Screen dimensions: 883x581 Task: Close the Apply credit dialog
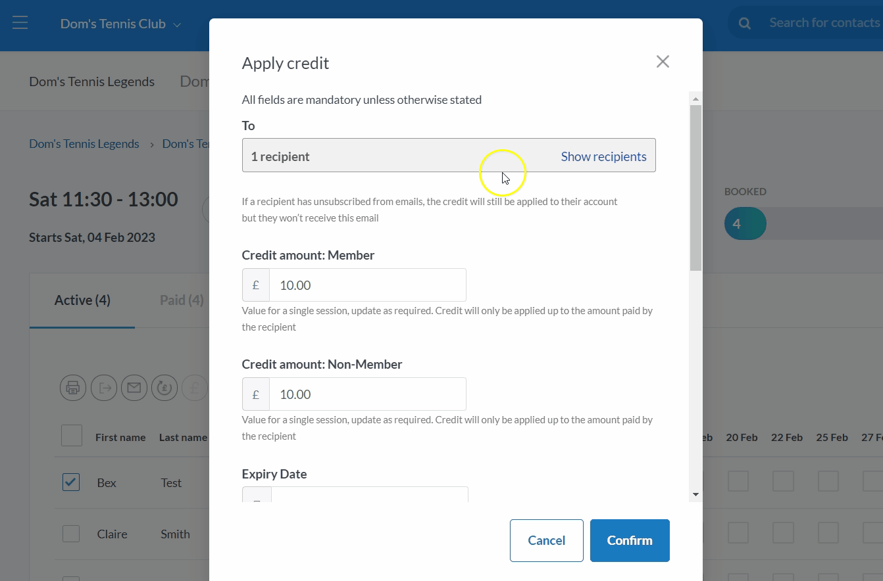point(663,62)
